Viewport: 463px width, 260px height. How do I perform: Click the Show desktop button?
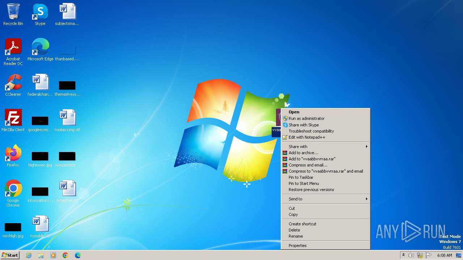(x=459, y=255)
